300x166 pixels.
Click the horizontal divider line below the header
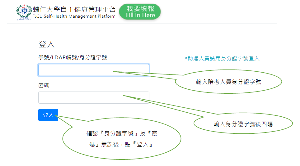tap(142, 24)
